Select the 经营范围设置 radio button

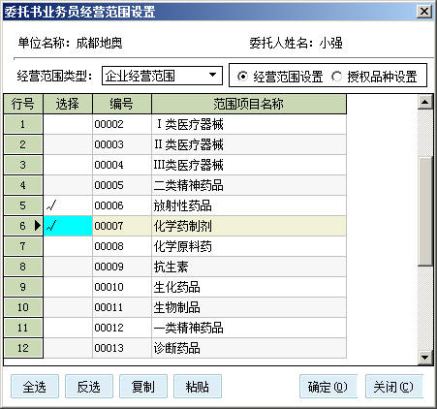pos(242,77)
